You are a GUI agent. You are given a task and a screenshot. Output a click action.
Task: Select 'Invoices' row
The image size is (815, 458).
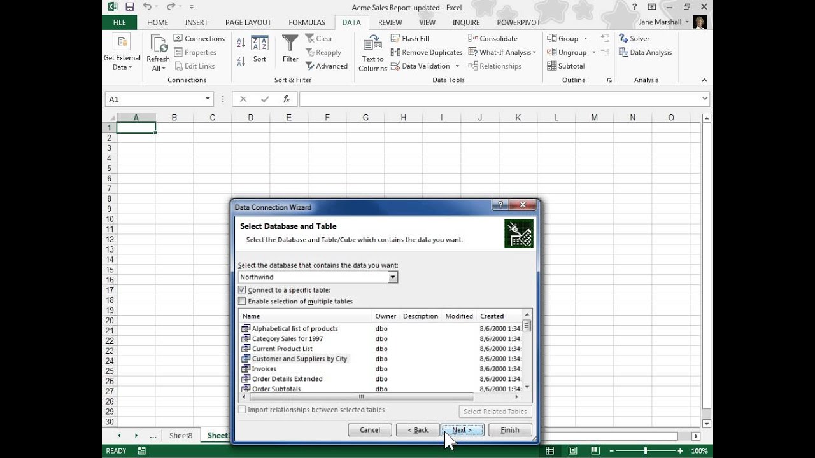click(x=264, y=369)
